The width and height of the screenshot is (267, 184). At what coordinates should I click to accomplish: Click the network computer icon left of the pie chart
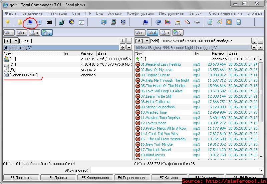[x=146, y=22]
